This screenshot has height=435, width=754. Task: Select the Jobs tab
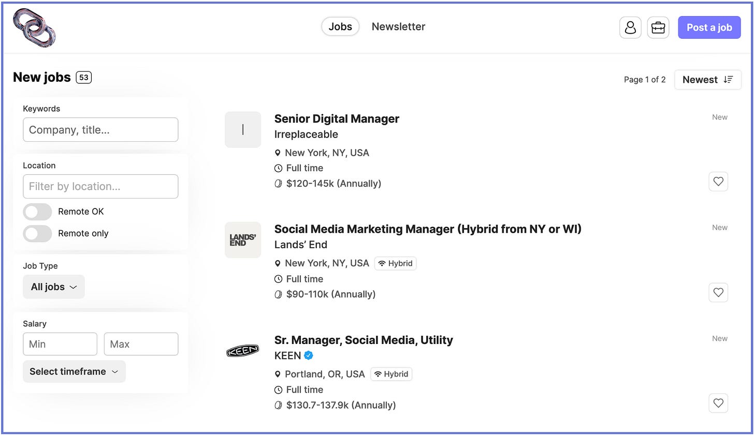[340, 27]
